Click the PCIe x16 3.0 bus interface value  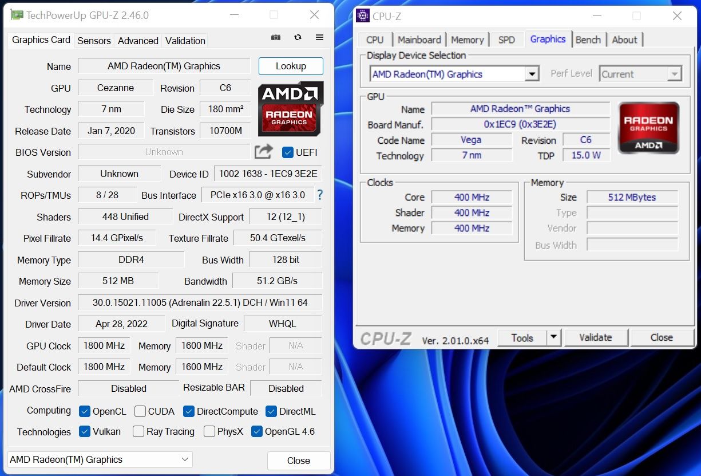pyautogui.click(x=258, y=195)
